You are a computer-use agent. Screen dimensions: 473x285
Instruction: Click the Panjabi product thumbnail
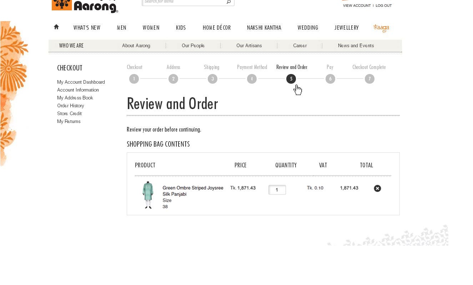(148, 195)
